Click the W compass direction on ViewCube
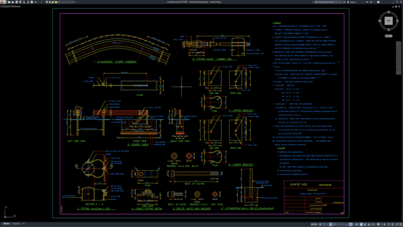The width and height of the screenshot is (403, 227). (380, 21)
